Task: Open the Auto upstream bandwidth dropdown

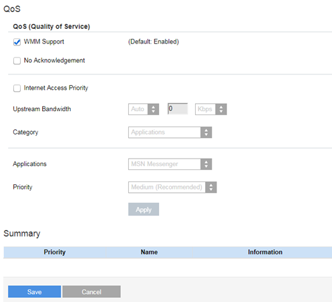Action: [144, 109]
